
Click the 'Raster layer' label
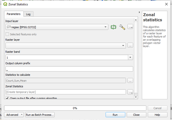tap(13, 40)
